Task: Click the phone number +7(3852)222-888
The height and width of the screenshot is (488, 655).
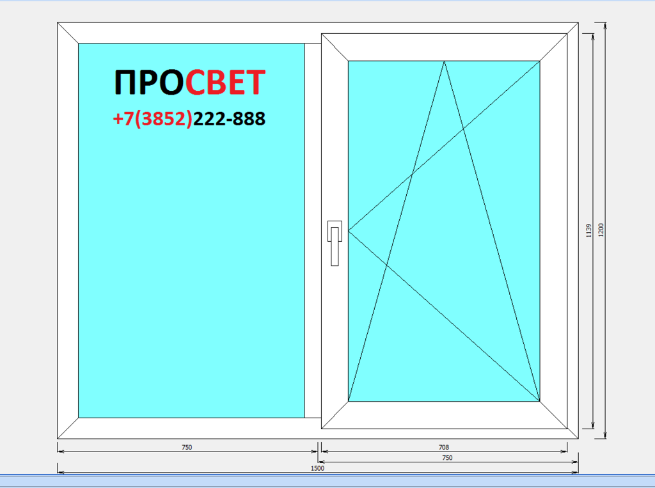Action: [189, 118]
